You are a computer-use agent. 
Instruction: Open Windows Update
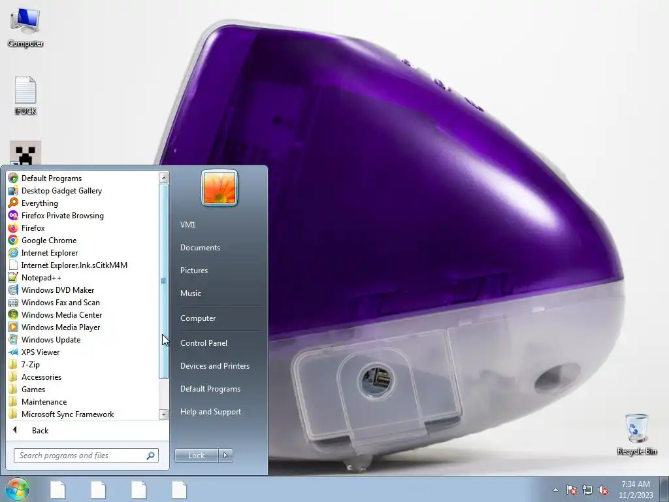click(x=51, y=339)
